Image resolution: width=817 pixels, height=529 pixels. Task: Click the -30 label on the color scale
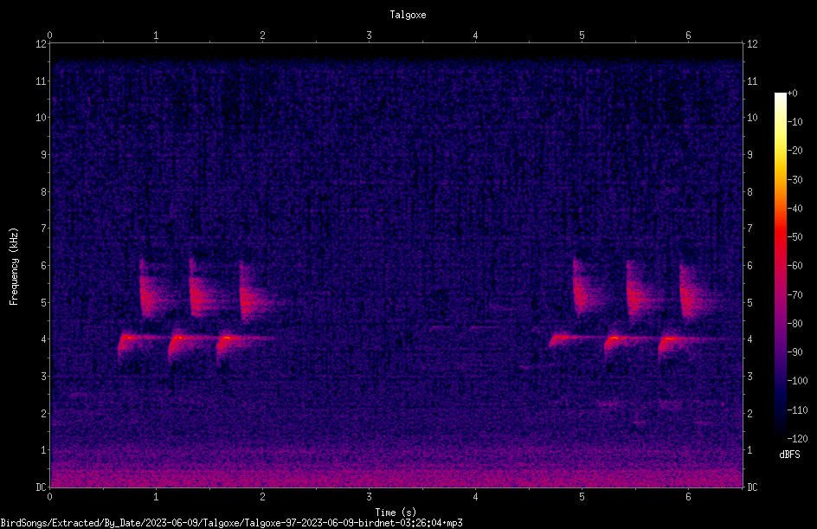click(x=795, y=180)
